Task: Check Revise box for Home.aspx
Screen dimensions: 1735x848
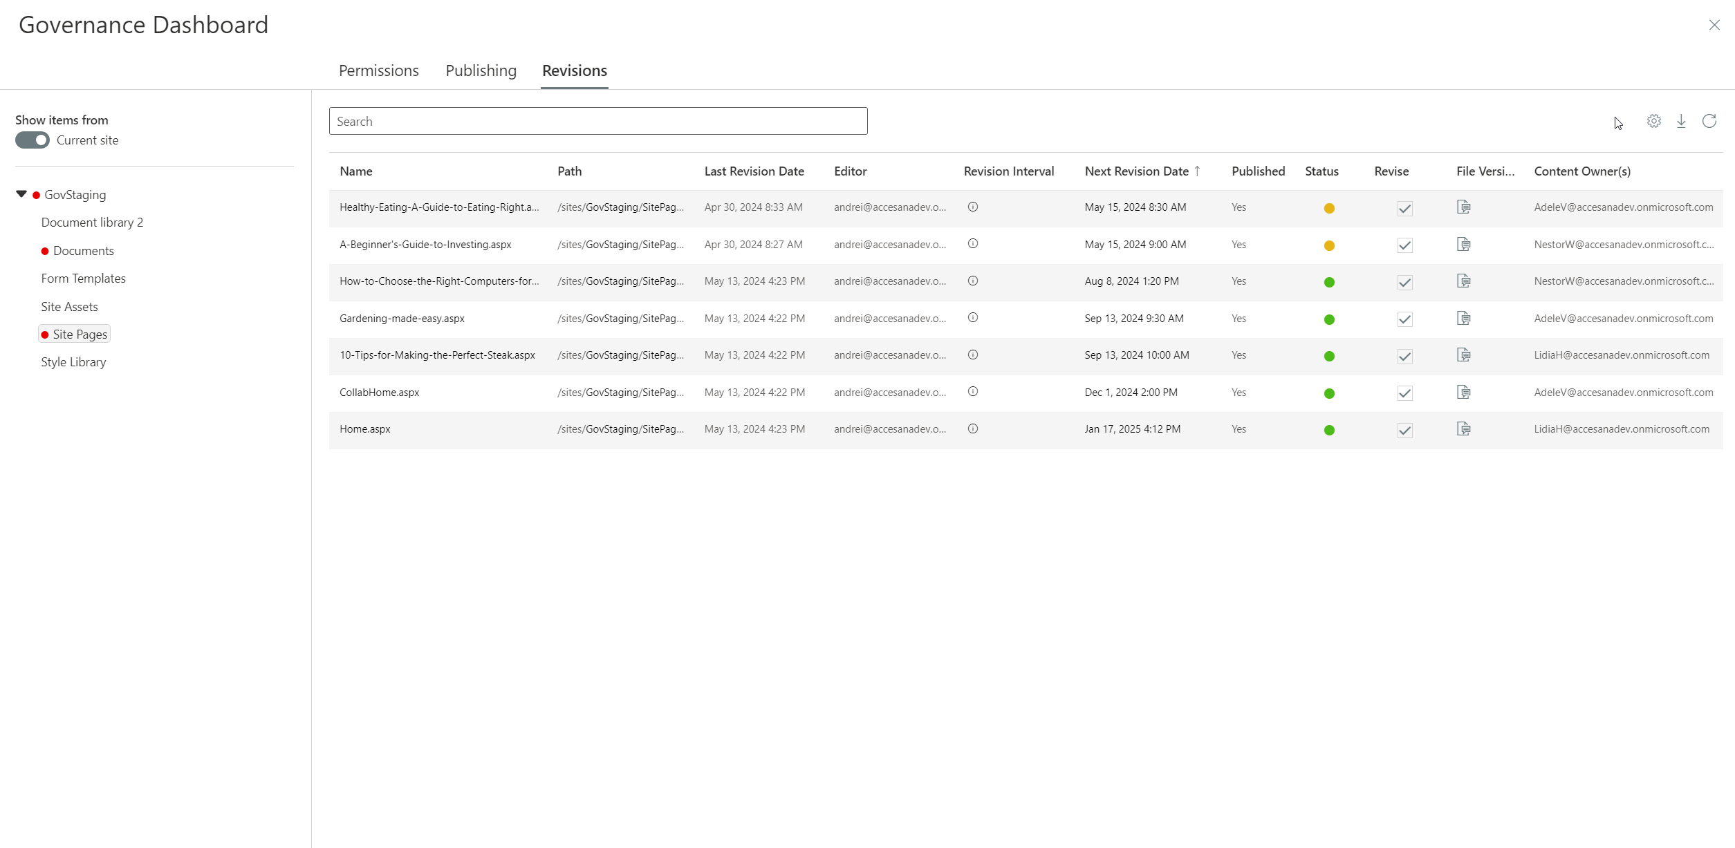Action: coord(1404,430)
